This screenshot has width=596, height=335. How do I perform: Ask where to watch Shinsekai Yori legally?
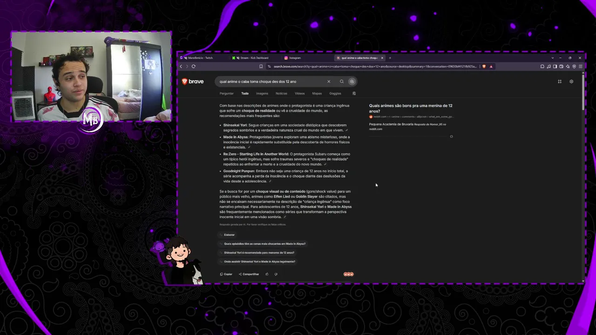coord(257,261)
